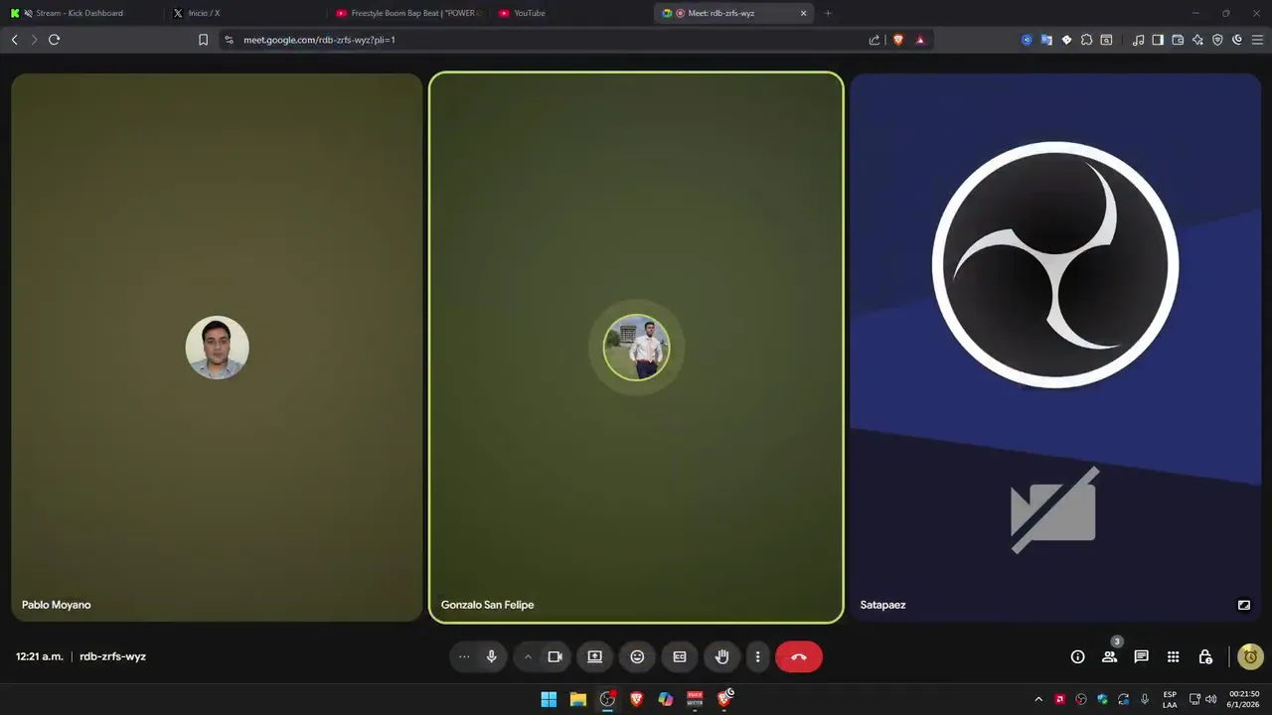This screenshot has width=1272, height=715.
Task: Open the Brave Wallet icon
Action: pos(1178,40)
